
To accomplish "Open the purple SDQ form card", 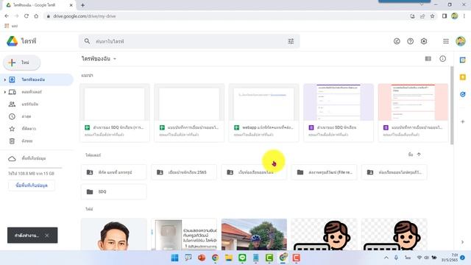I will (x=339, y=113).
